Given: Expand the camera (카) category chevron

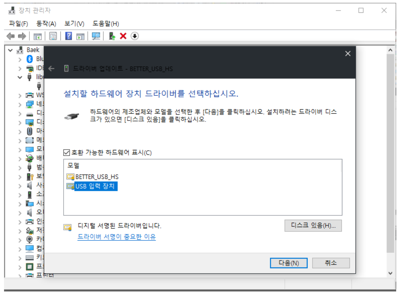Looking at the screenshot, I should click(20, 240).
